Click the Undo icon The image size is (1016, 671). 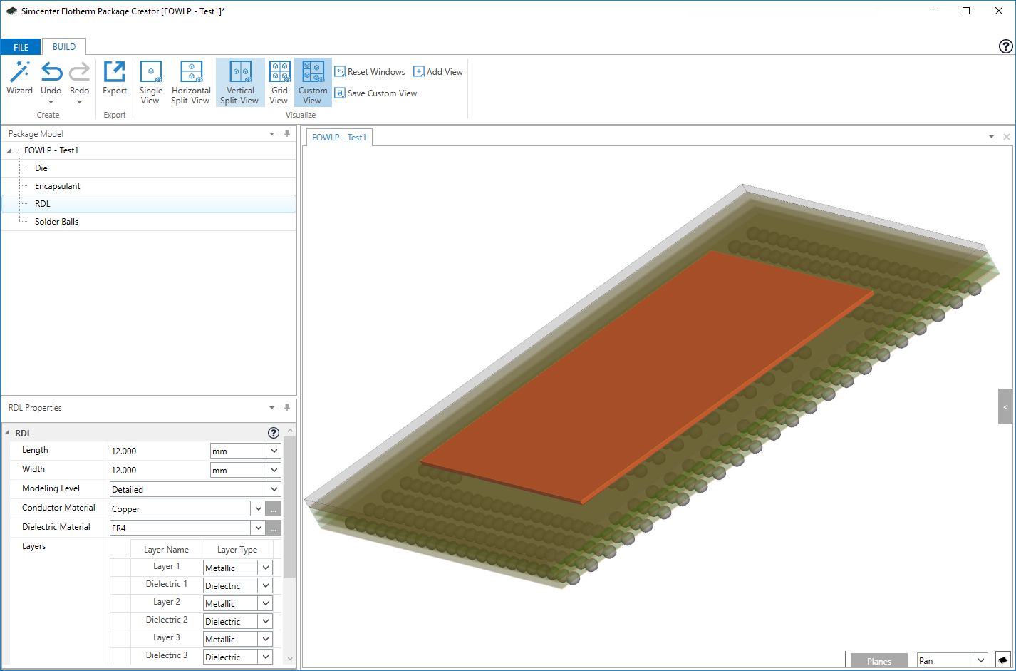coord(51,73)
